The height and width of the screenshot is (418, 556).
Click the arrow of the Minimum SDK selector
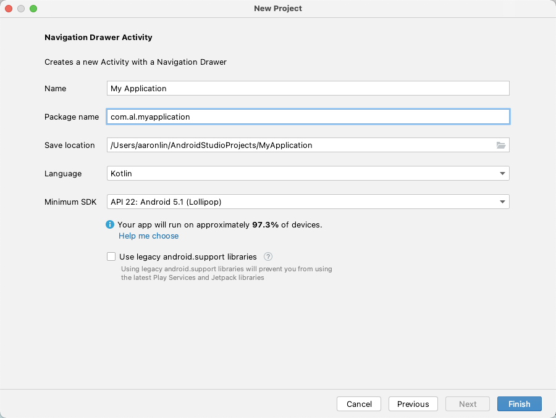point(502,202)
